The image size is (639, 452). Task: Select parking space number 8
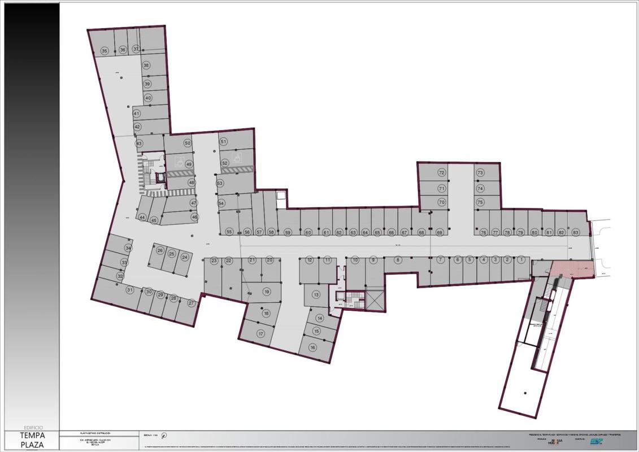tap(398, 260)
